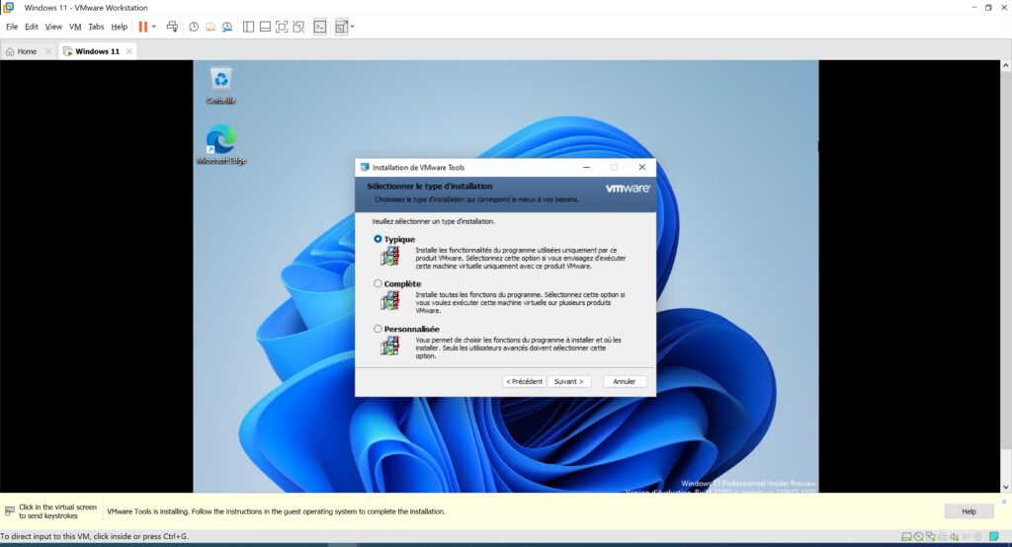Click the printer status icon
This screenshot has width=1012, height=547.
[942, 537]
